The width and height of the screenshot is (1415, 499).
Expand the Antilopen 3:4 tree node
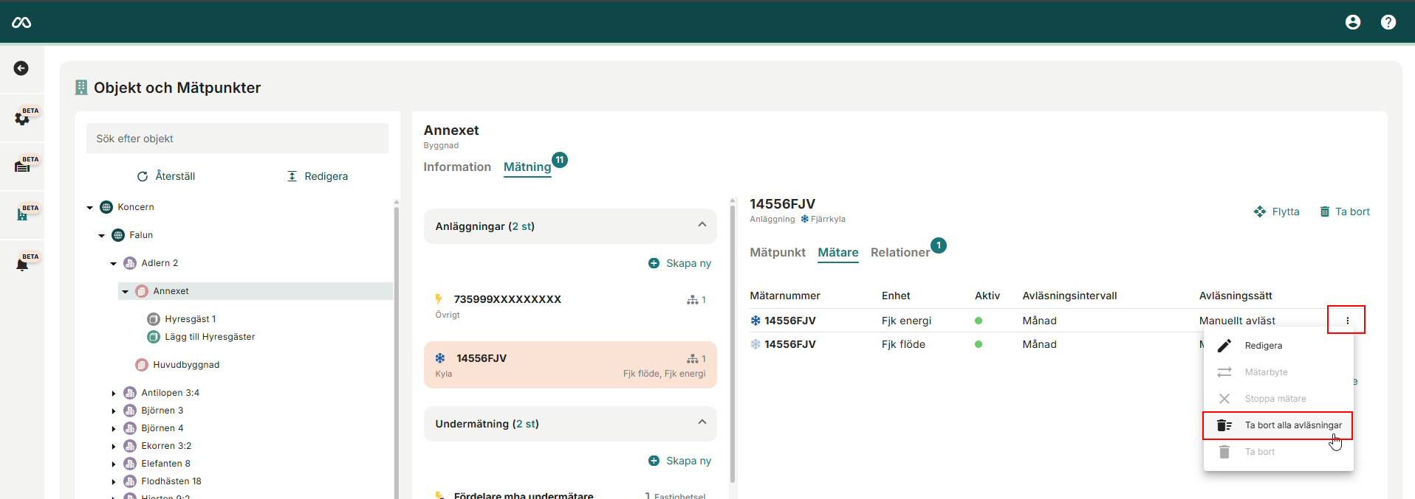[114, 394]
